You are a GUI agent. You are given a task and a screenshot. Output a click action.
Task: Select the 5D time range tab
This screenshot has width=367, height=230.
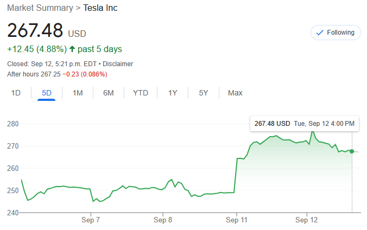tap(47, 93)
